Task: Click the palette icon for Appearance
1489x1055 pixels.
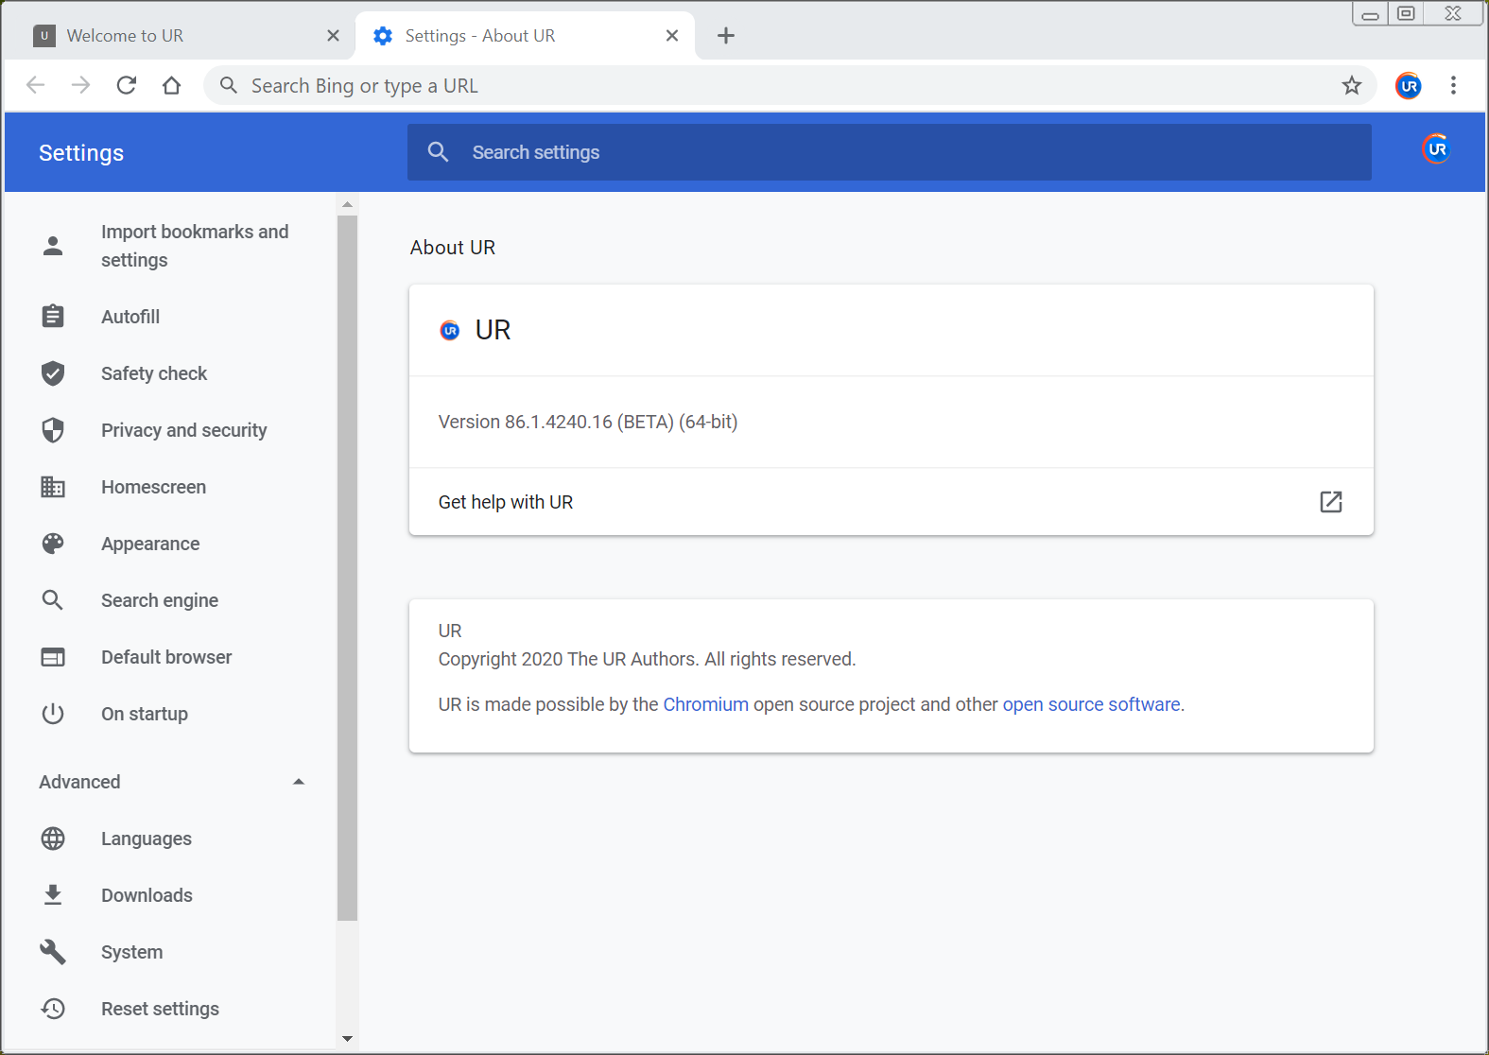Action: coord(53,544)
